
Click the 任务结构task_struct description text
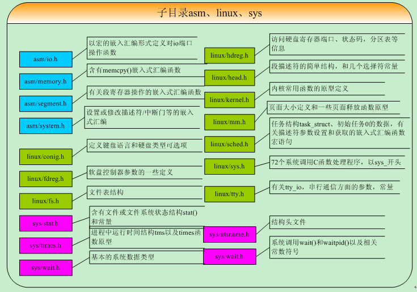pyautogui.click(x=338, y=133)
